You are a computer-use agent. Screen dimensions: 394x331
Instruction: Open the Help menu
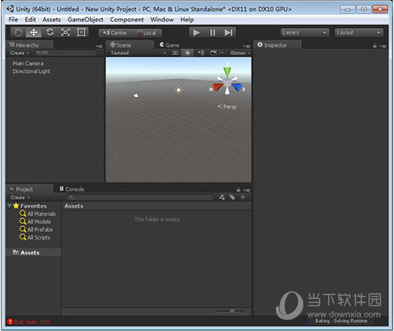[x=187, y=20]
